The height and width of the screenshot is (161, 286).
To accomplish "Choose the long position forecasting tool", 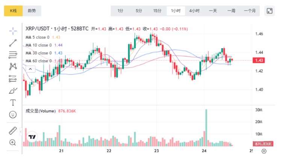I will [x=13, y=79].
